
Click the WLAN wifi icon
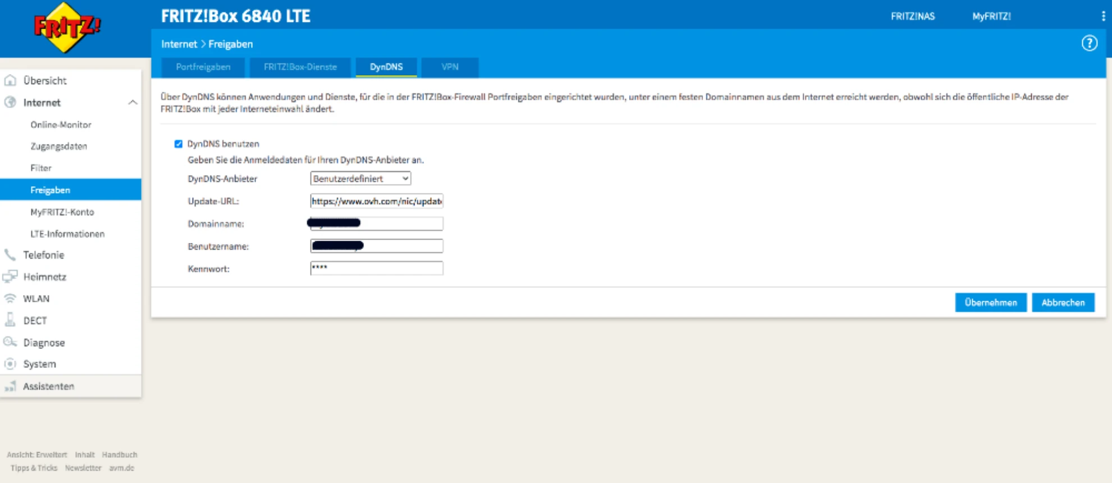point(10,298)
